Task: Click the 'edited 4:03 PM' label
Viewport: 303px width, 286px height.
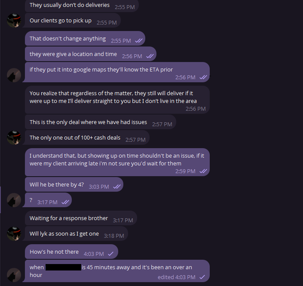Action: [x=177, y=277]
